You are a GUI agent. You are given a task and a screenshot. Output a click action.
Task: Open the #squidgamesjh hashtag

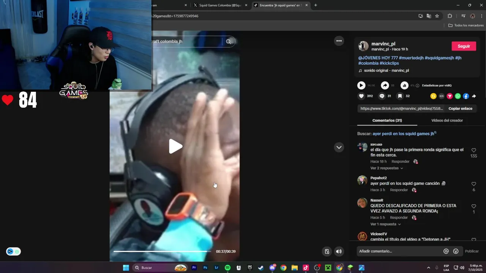click(x=439, y=58)
